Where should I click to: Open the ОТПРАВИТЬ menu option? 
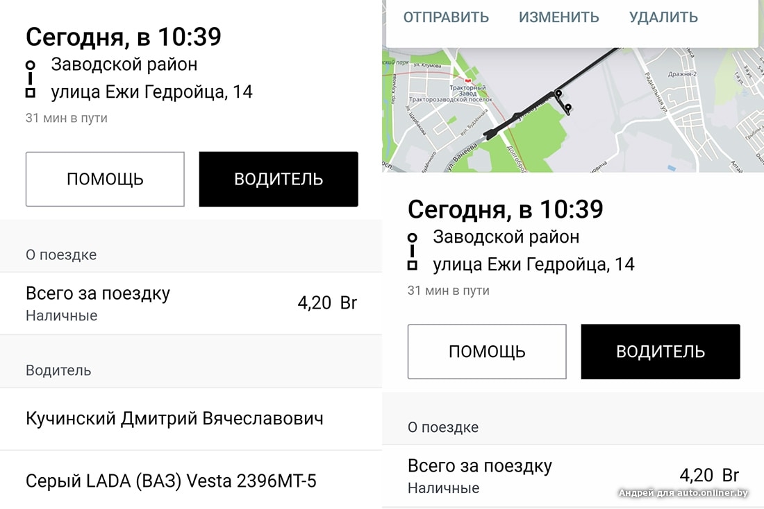coord(446,17)
